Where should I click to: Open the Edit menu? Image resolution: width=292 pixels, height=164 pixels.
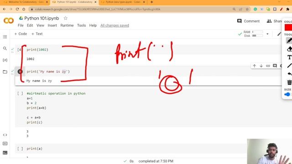(x=30, y=26)
